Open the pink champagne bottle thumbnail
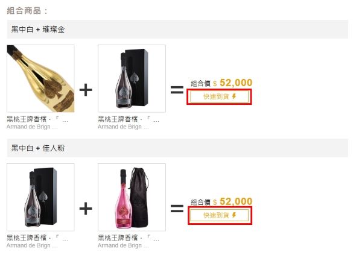Viewport: 362px width, 255px height. point(132,197)
